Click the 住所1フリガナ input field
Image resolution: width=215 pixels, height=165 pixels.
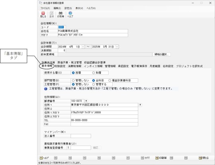point(104,113)
